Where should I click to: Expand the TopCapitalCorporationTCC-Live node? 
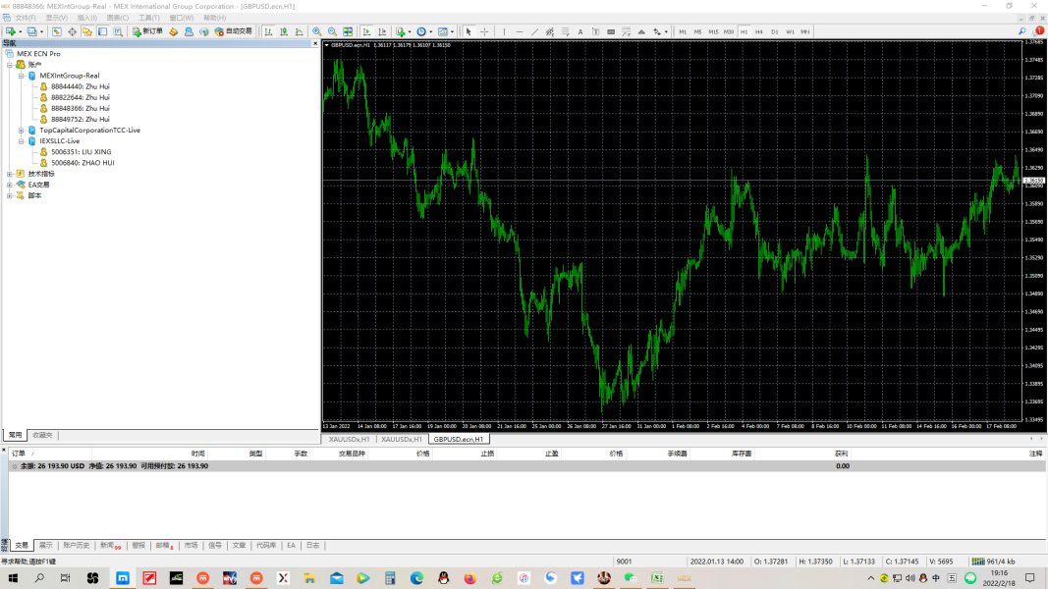(22, 130)
